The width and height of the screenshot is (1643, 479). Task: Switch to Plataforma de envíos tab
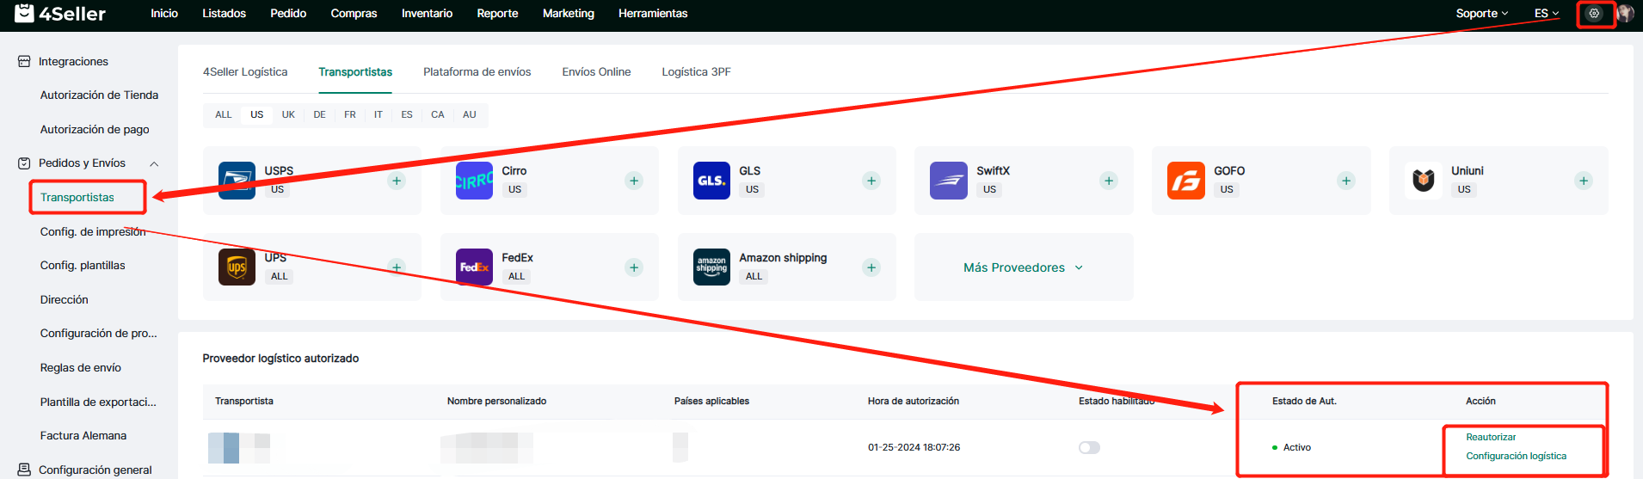tap(477, 72)
